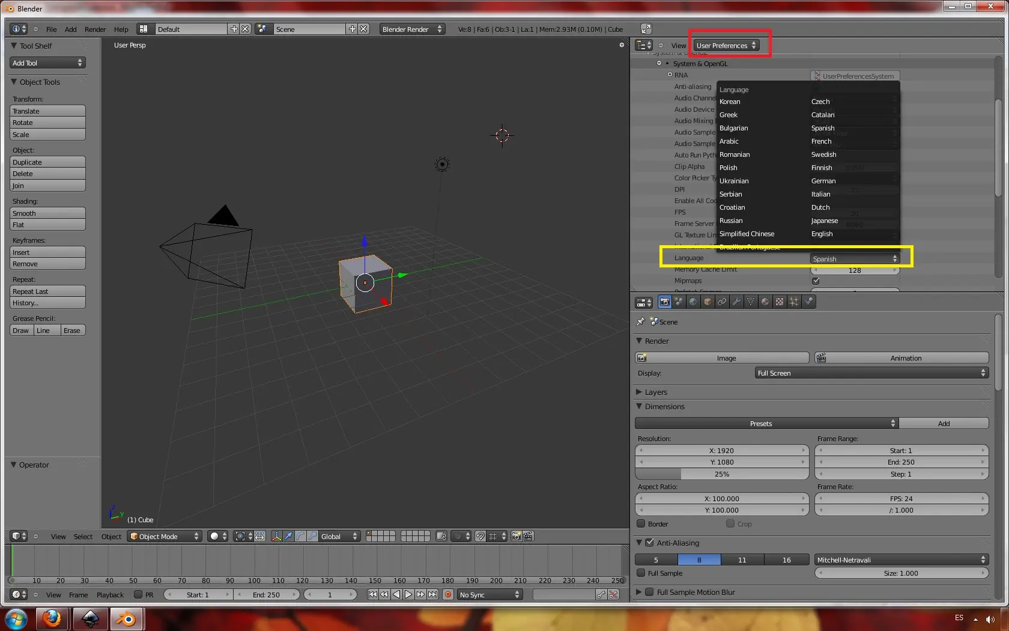The width and height of the screenshot is (1009, 631).
Task: Play animation forward in timeline
Action: (x=408, y=594)
